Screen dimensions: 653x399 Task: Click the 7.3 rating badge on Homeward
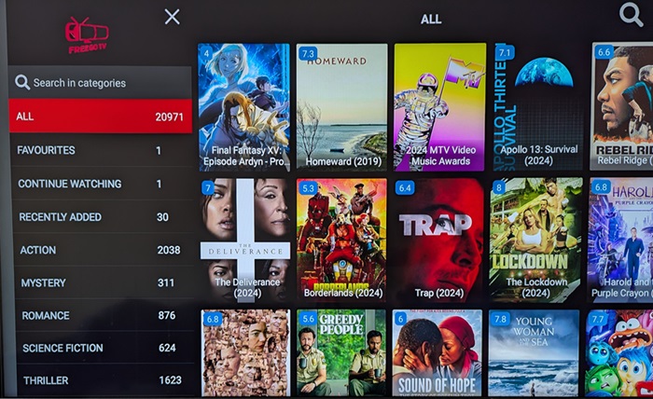point(308,54)
